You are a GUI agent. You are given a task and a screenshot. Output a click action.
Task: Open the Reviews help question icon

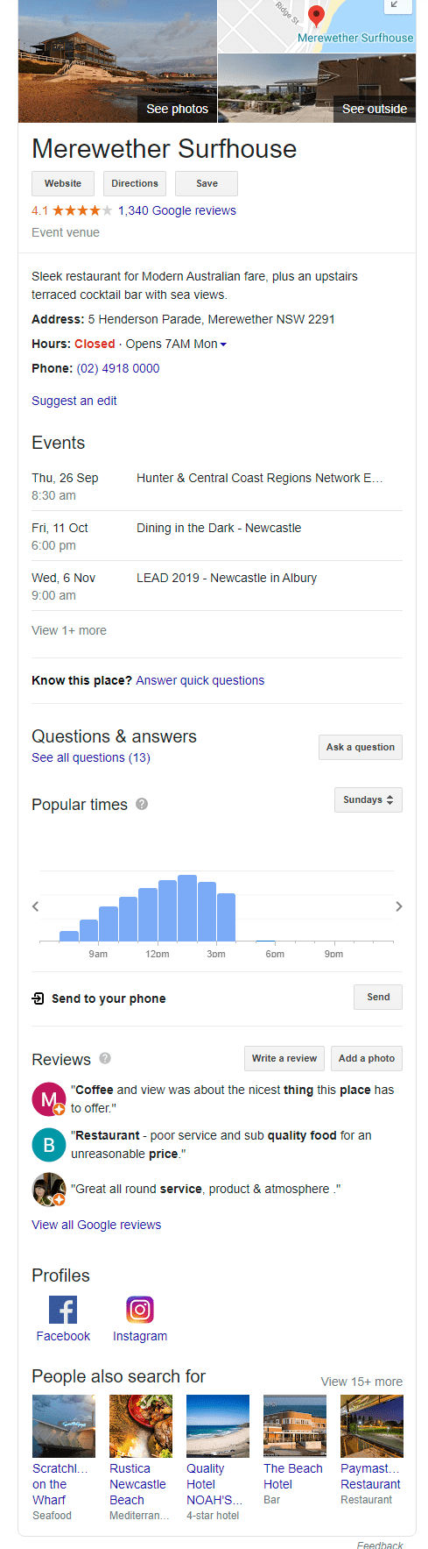(x=105, y=1058)
